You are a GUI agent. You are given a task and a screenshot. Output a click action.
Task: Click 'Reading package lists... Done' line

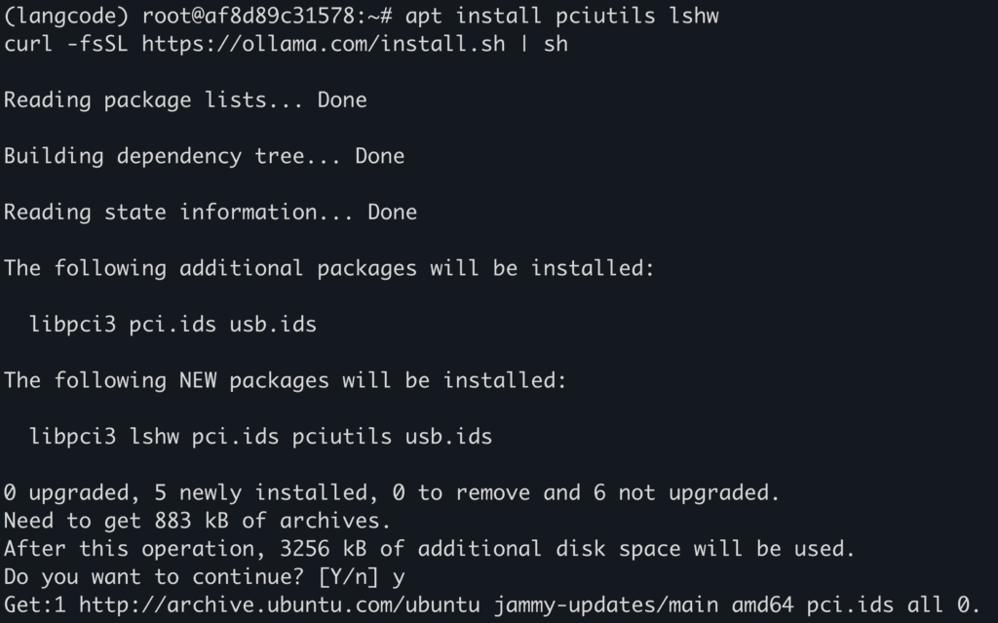[185, 100]
